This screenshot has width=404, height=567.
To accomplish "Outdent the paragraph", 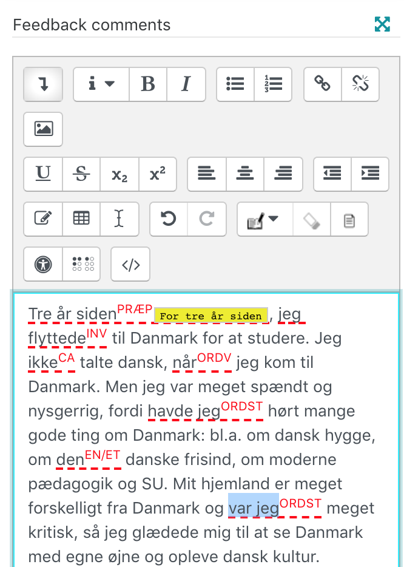I will click(332, 174).
